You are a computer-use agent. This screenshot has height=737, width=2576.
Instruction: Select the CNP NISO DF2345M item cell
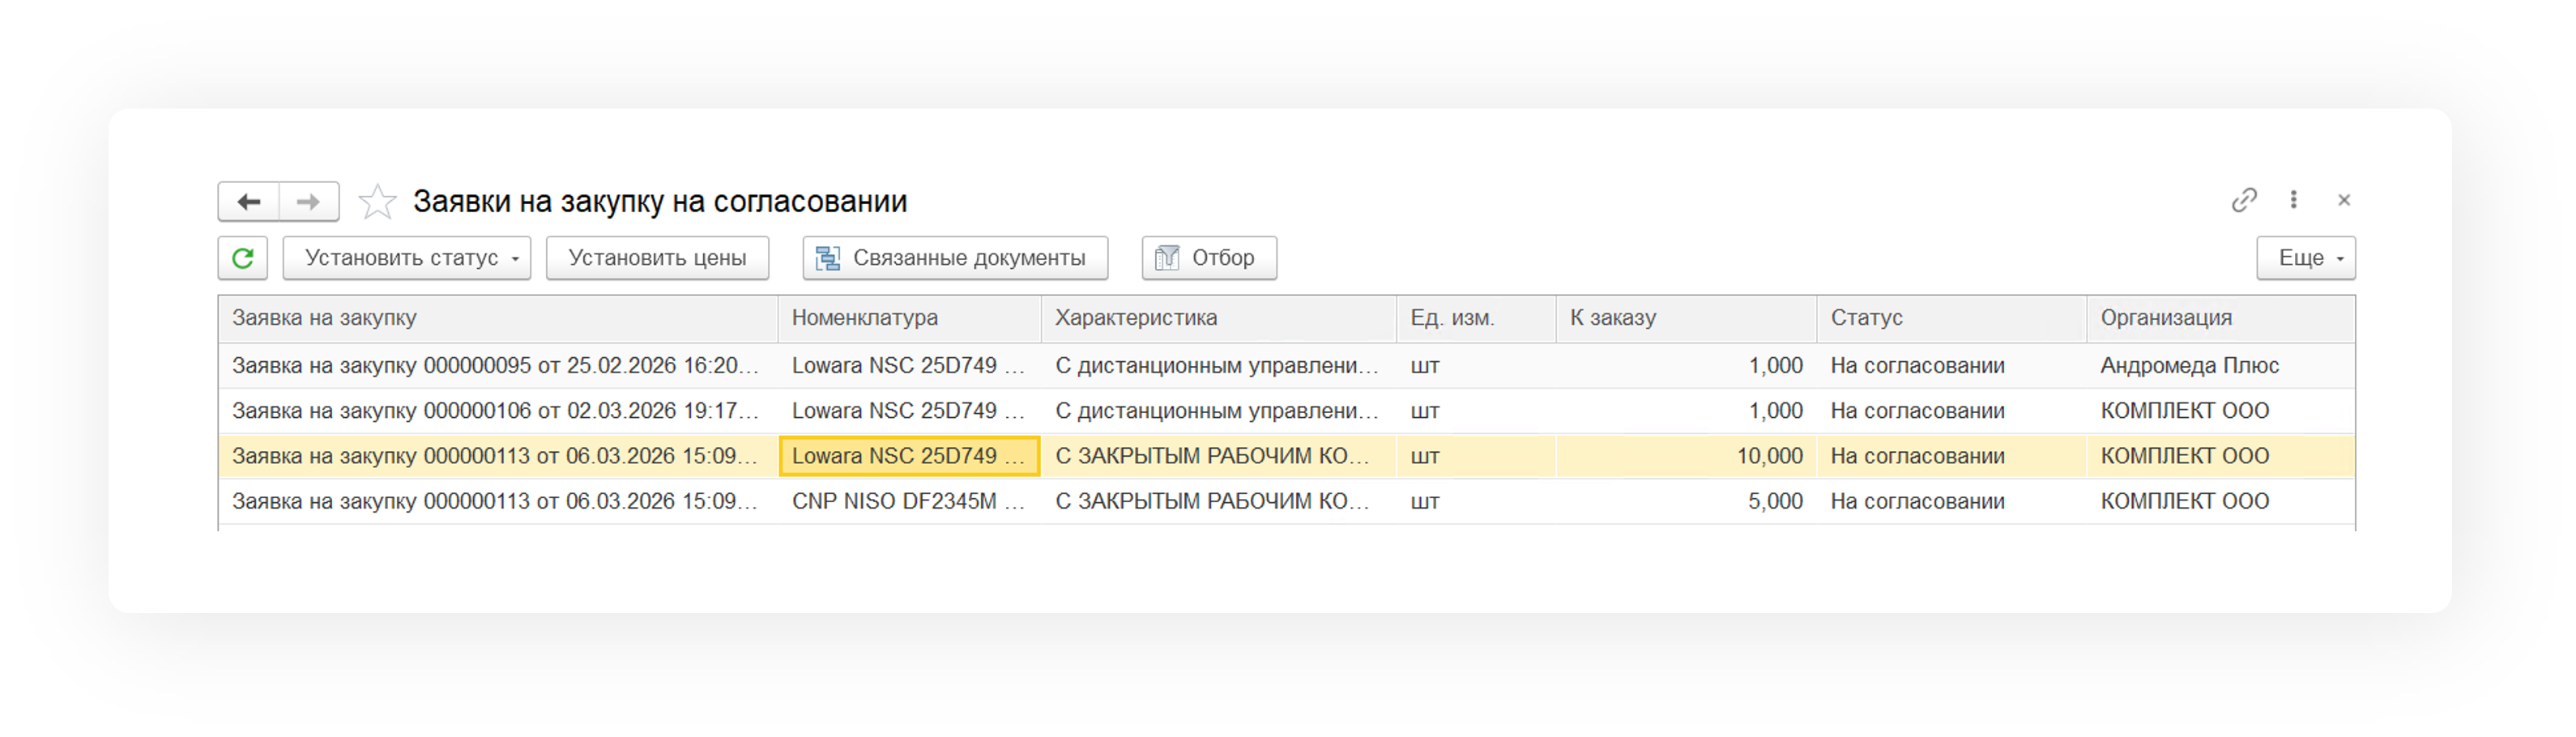click(x=908, y=501)
